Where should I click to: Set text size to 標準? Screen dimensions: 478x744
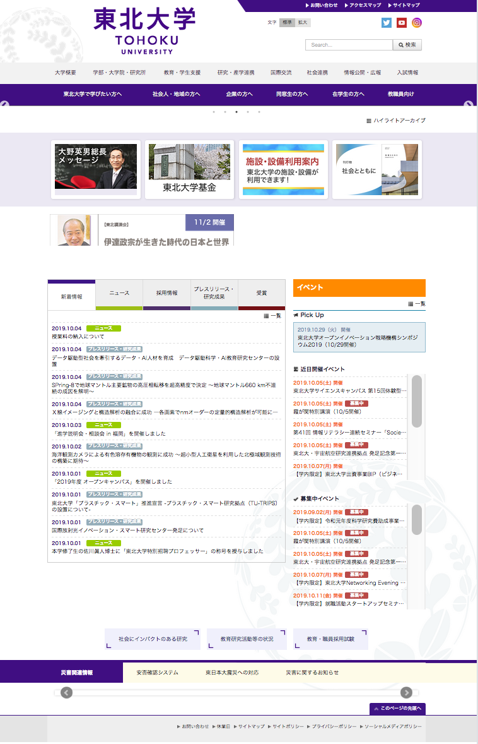[x=287, y=22]
